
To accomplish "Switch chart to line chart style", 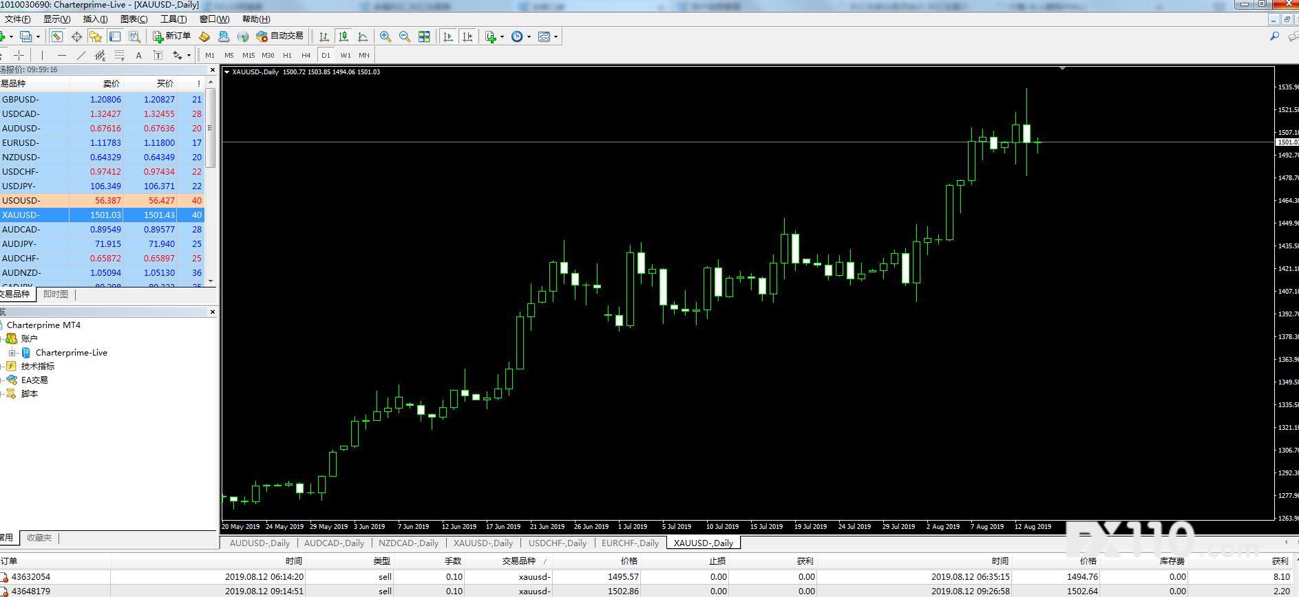I will click(363, 36).
